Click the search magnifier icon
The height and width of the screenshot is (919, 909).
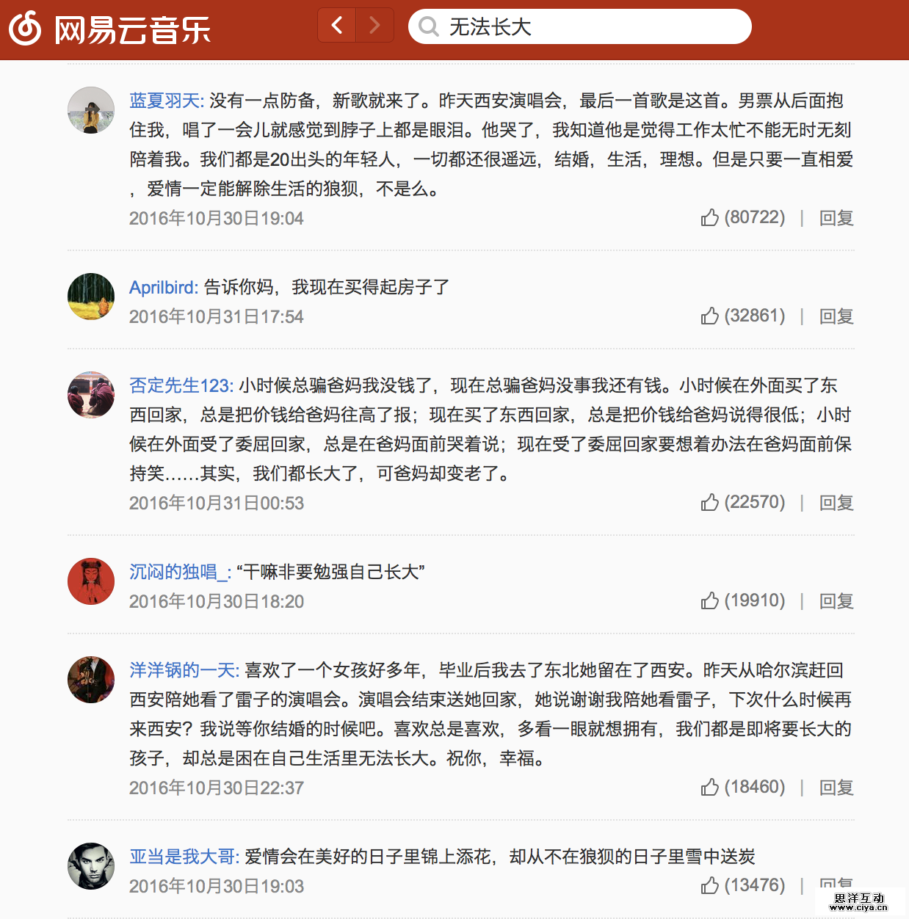[428, 27]
